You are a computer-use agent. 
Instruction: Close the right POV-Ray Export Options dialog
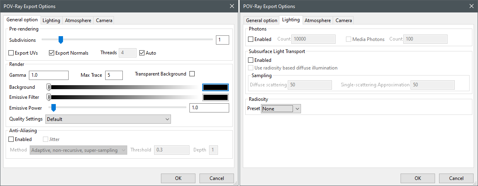(471, 6)
